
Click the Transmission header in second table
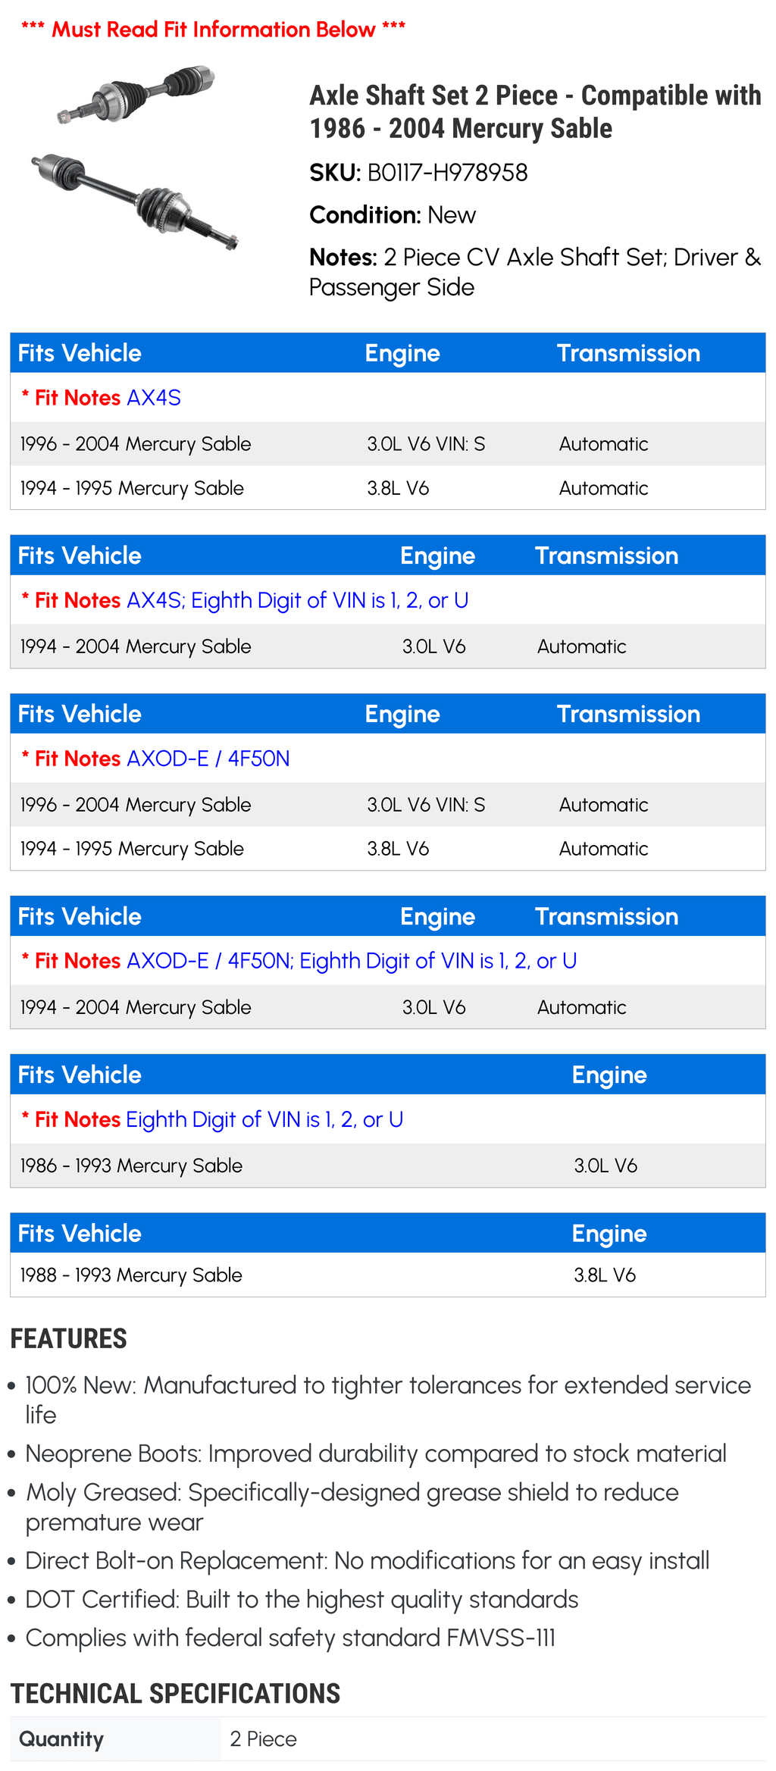[x=606, y=555]
